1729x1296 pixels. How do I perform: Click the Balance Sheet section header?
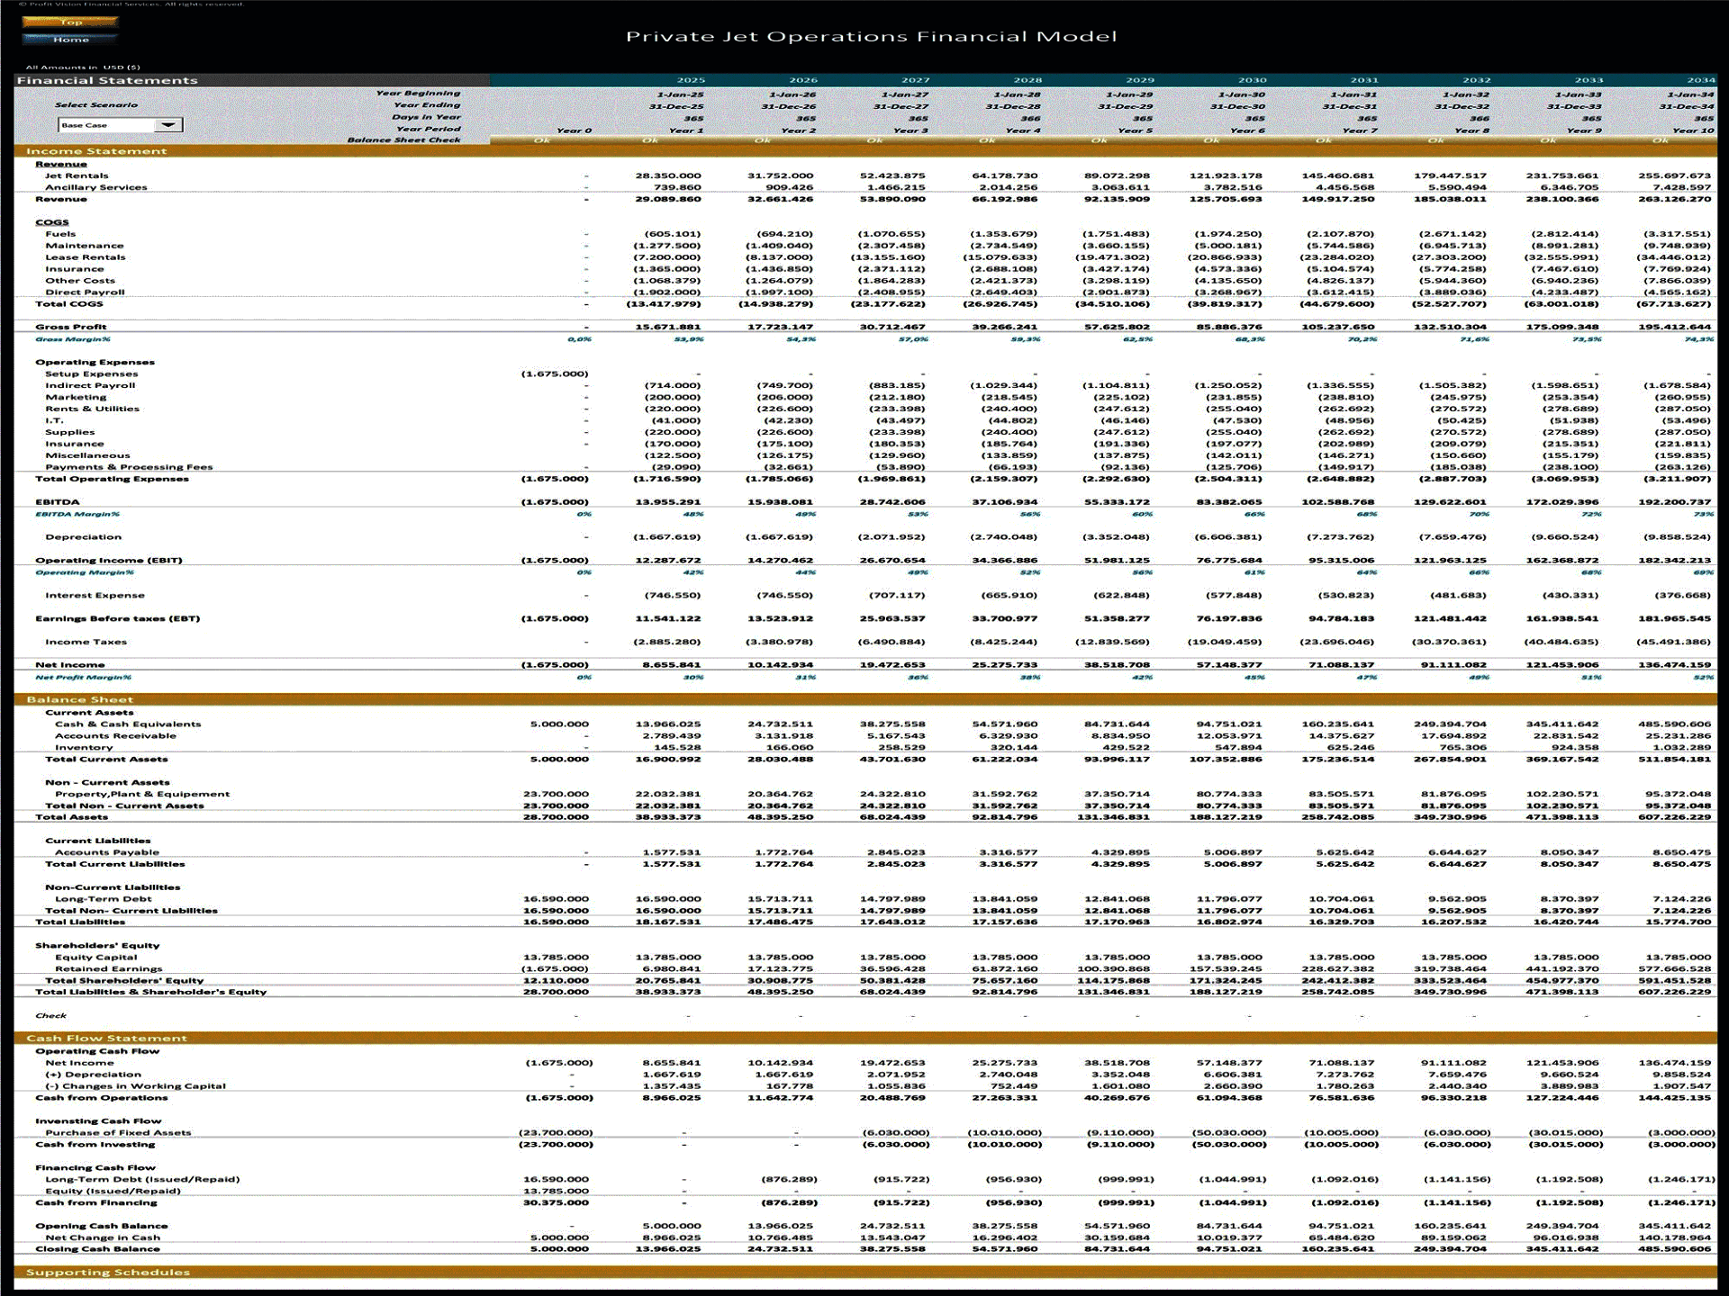tap(79, 699)
